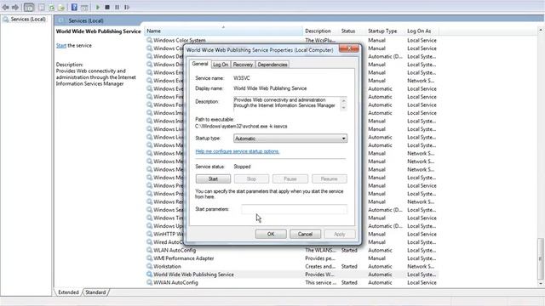Screen dimensions: 545x306
Task: Click the gear icon beside WWAN AutoConfig
Action: coord(150,282)
